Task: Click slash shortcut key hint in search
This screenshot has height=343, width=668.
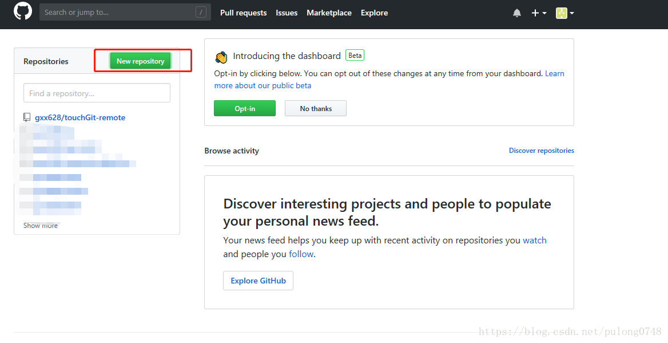Action: [x=201, y=13]
